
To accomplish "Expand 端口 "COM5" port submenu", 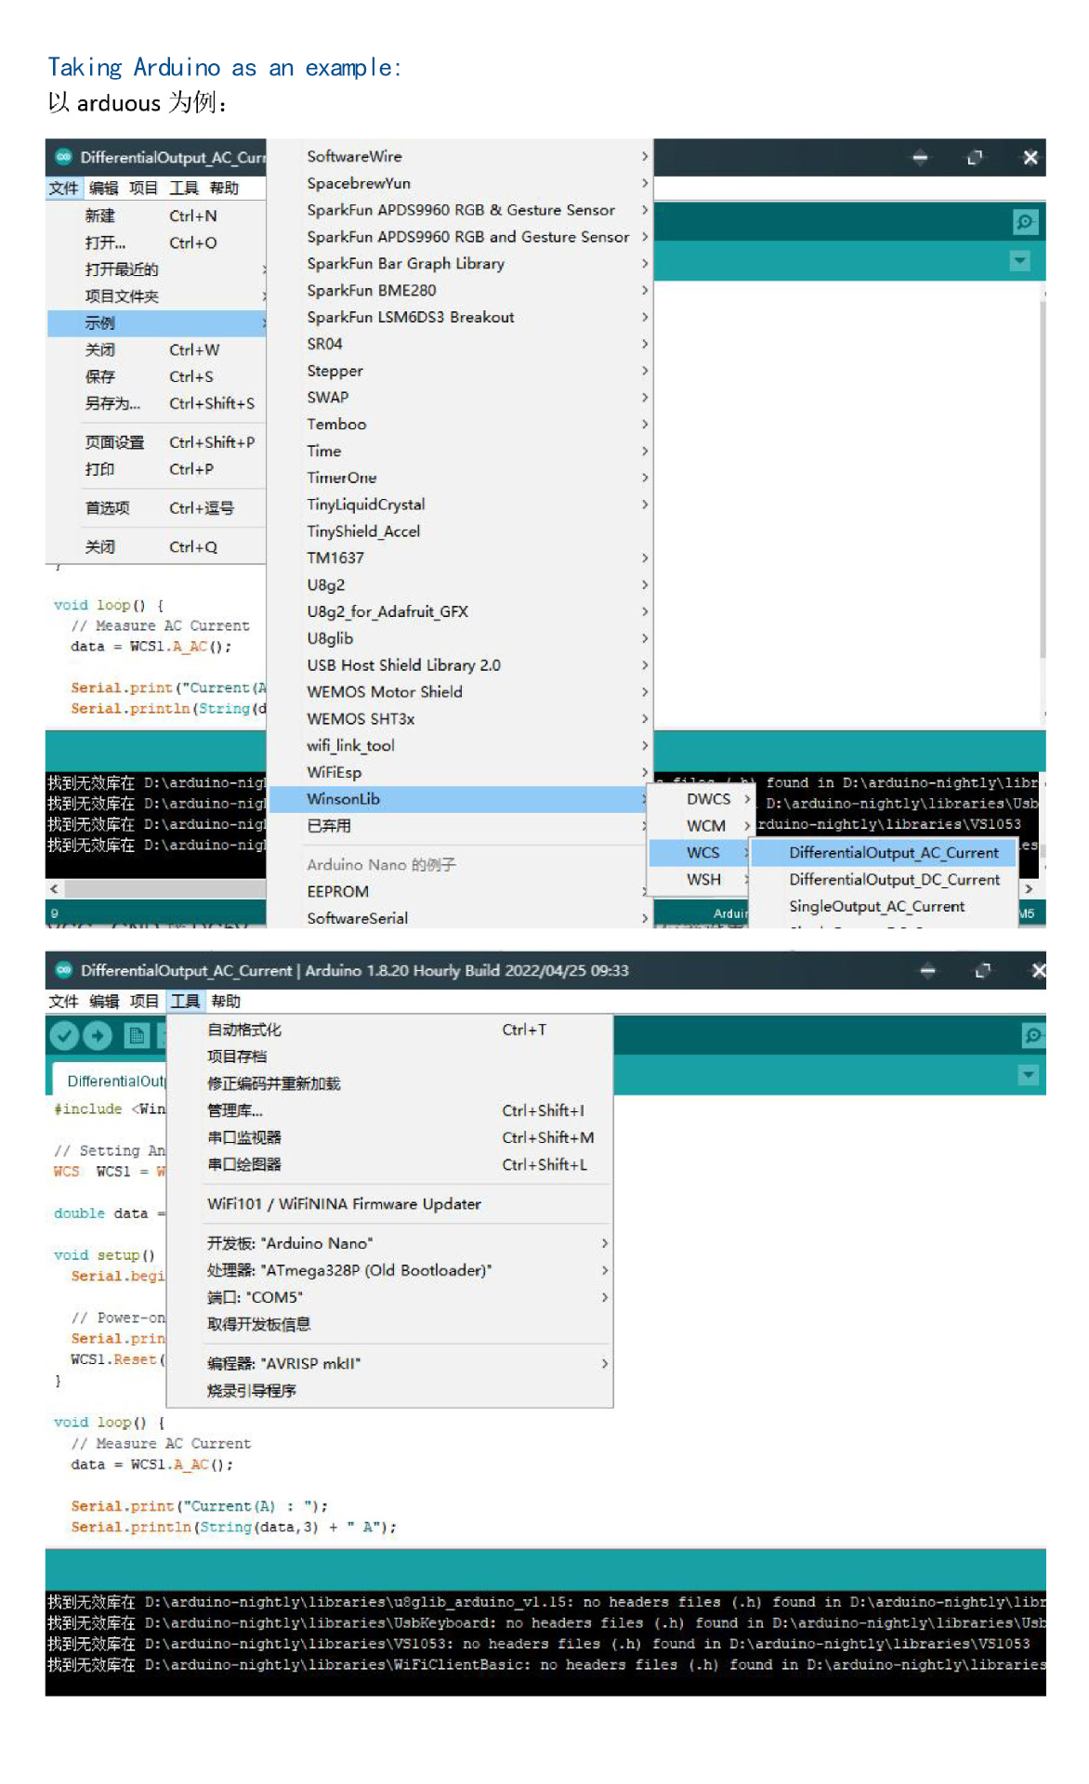I will 389,1297.
